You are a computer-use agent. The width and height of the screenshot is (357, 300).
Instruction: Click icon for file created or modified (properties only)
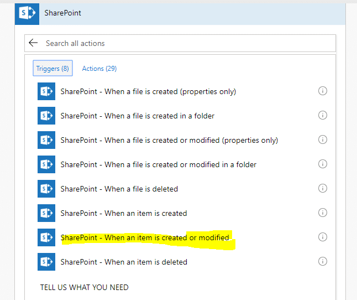point(46,140)
